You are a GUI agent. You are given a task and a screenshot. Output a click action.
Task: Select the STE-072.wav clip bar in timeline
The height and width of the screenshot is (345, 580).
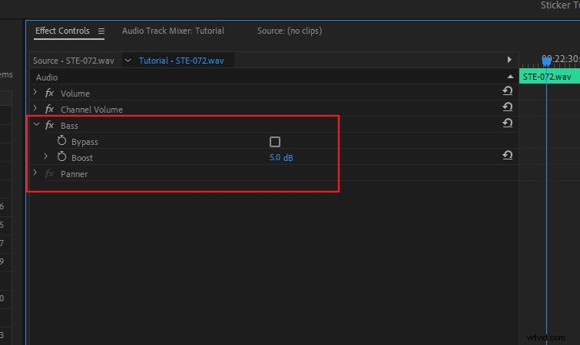[549, 77]
